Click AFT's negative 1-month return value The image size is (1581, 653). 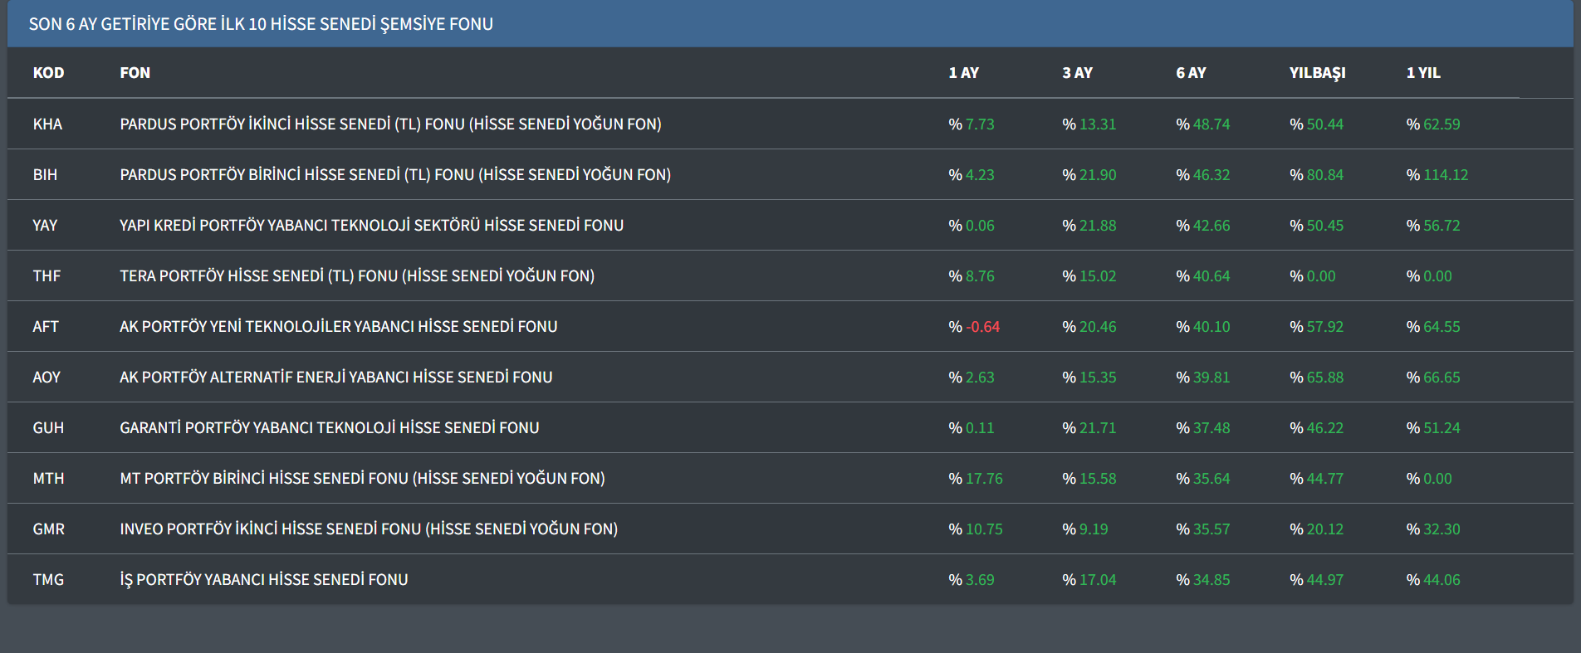tap(982, 327)
